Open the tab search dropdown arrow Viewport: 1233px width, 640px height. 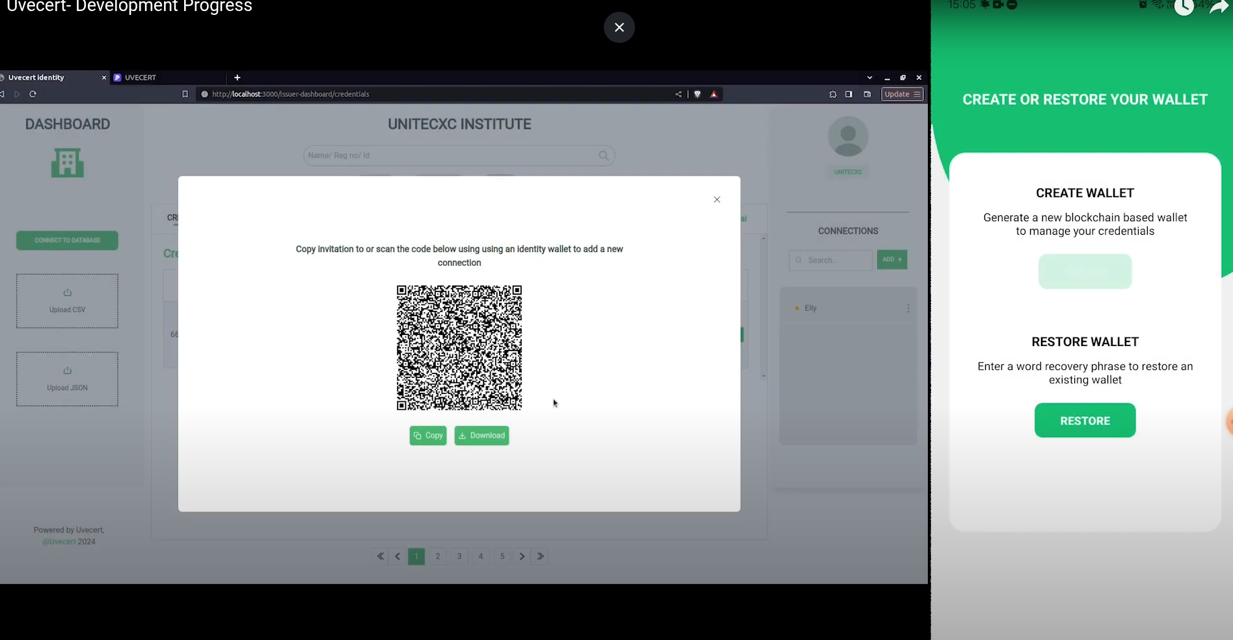869,77
